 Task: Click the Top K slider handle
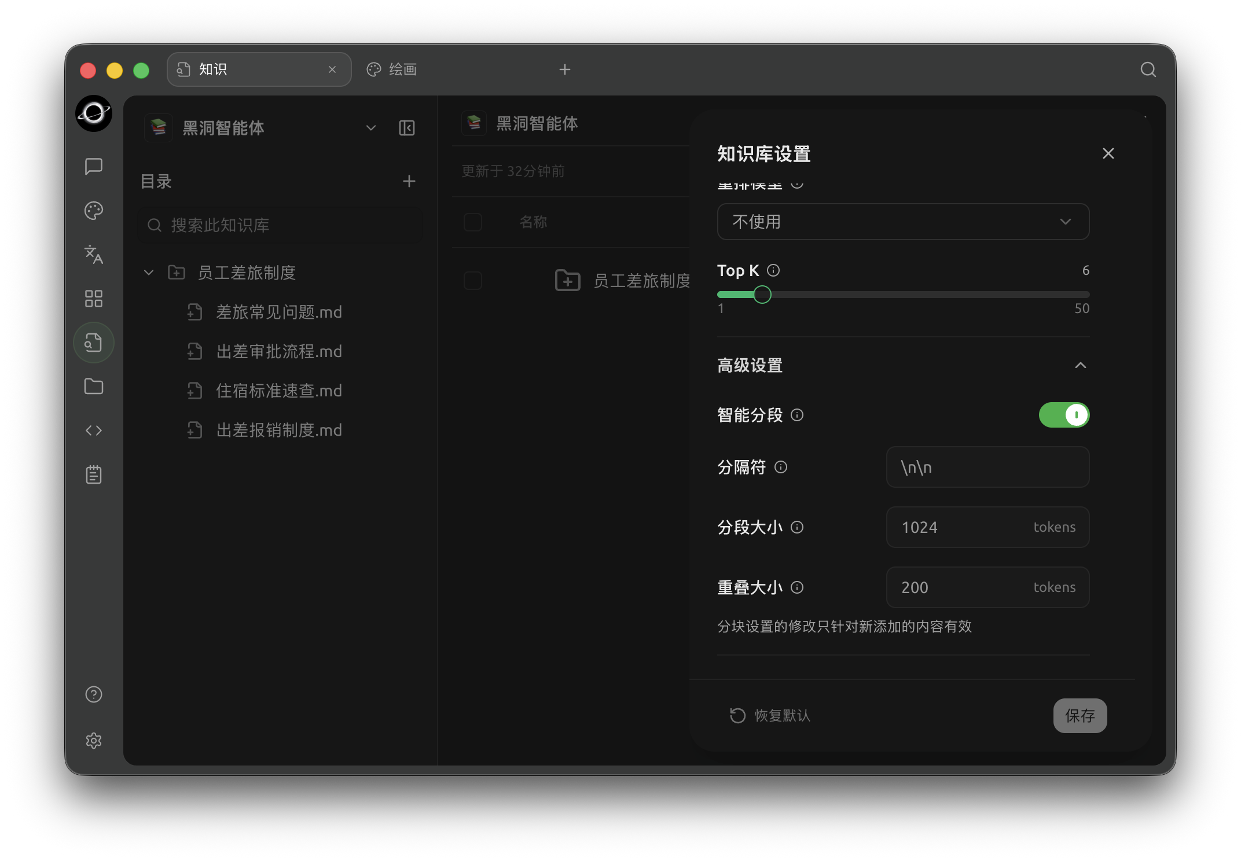(762, 295)
